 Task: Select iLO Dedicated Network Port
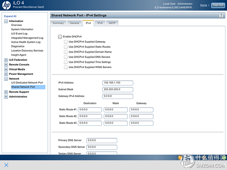27,82
